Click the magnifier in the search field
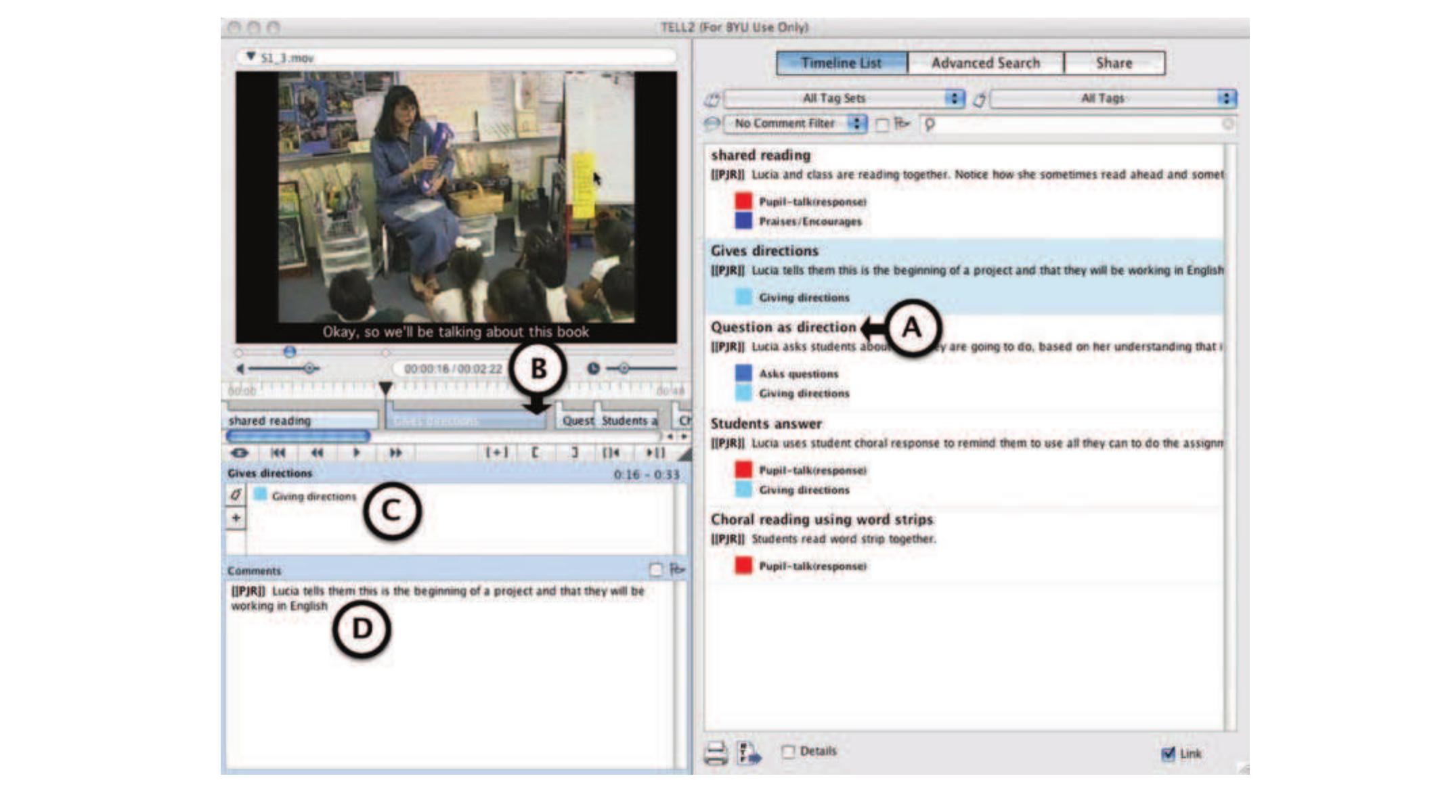This screenshot has height=793, width=1438. click(x=930, y=124)
